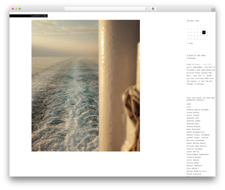Click the round icon right of address bar
This screenshot has width=225, height=190.
click(153, 9)
